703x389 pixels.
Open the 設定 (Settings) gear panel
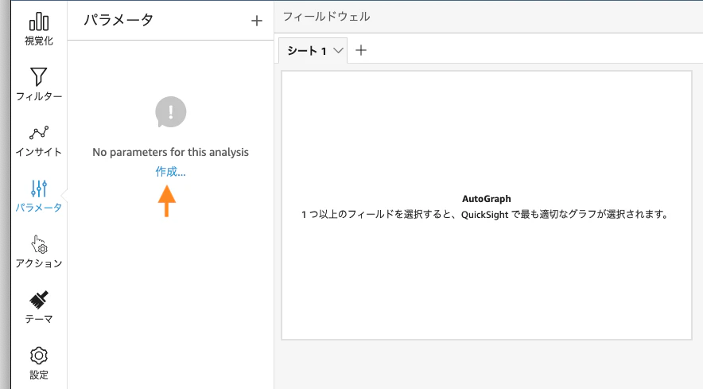[39, 363]
